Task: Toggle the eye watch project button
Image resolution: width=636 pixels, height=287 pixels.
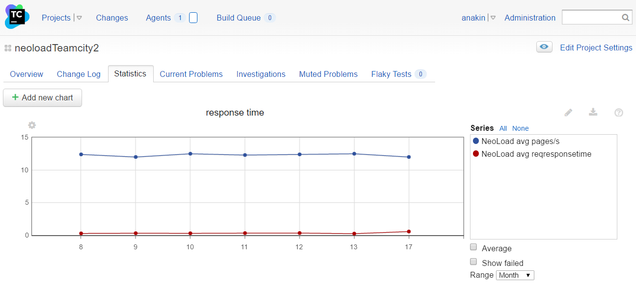Action: point(544,47)
